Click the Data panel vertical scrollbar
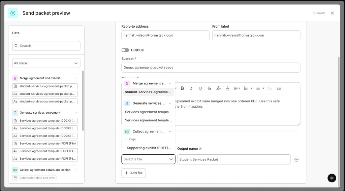This screenshot has width=345, height=191. click(x=83, y=101)
